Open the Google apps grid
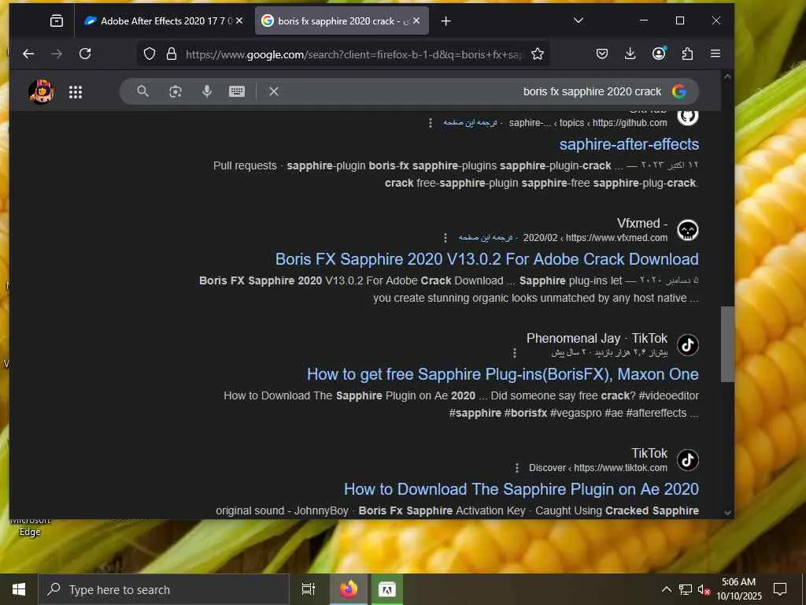Image resolution: width=806 pixels, height=605 pixels. click(x=76, y=92)
